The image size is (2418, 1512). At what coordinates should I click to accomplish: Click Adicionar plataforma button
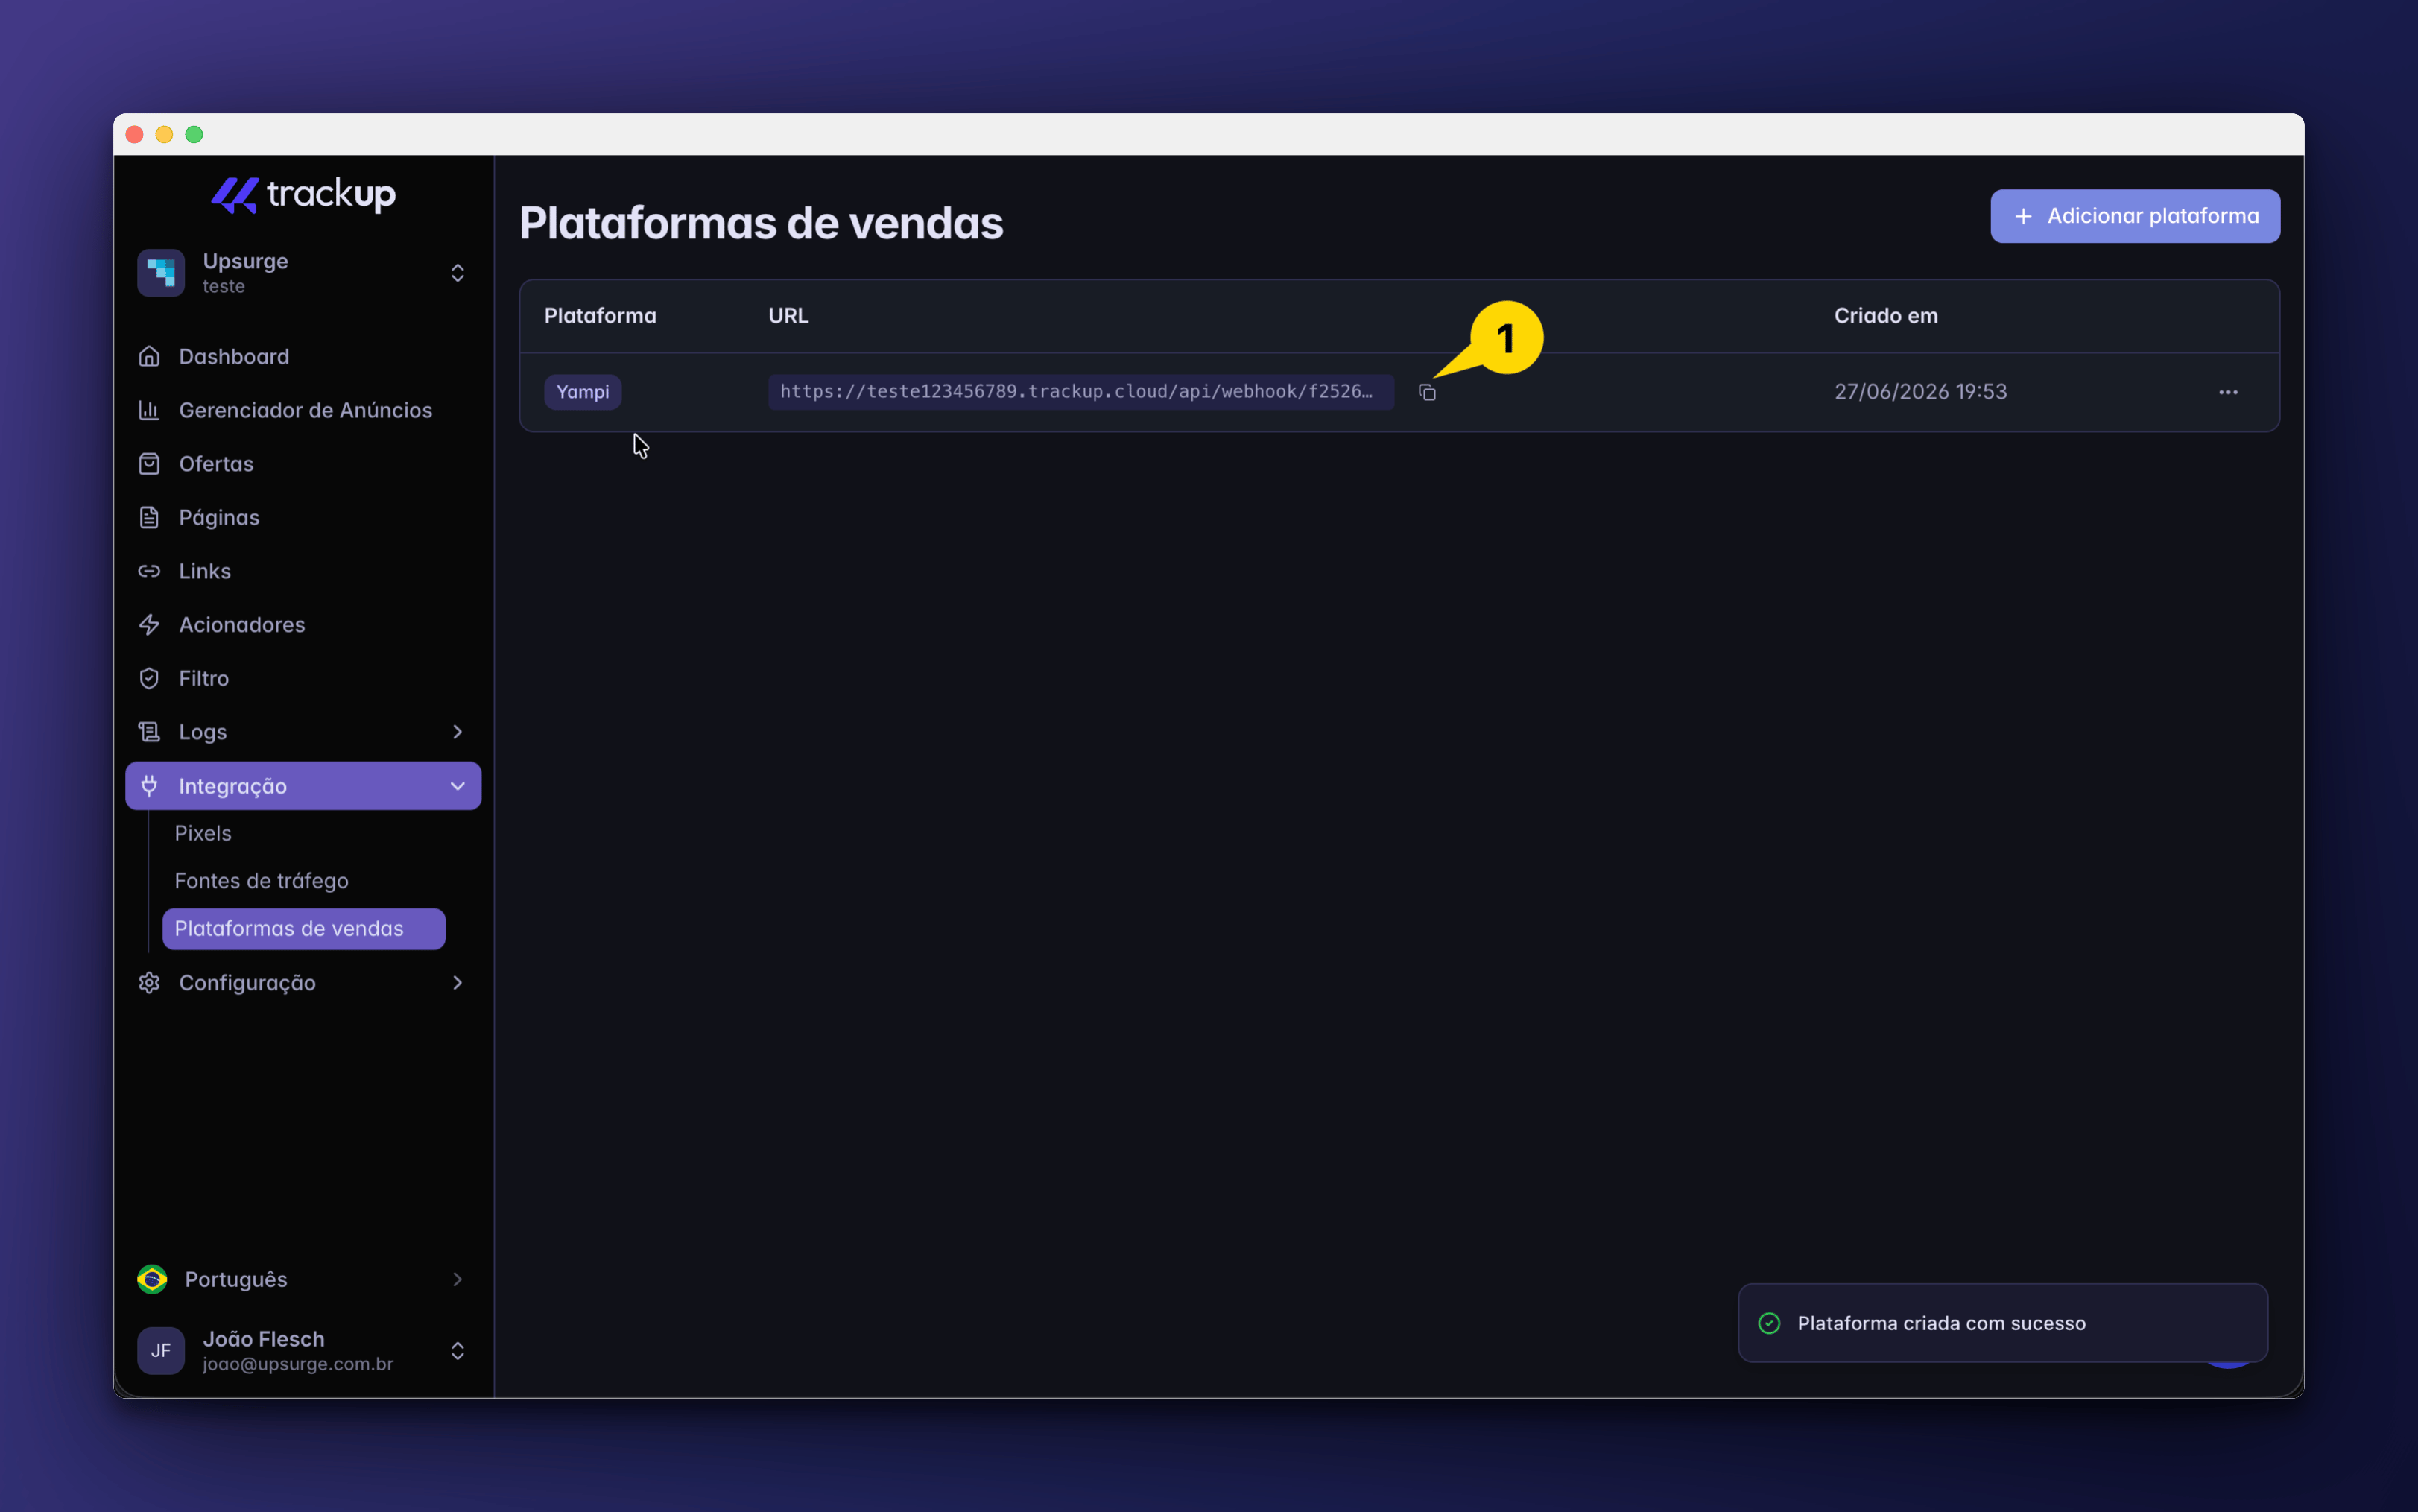pos(2135,216)
